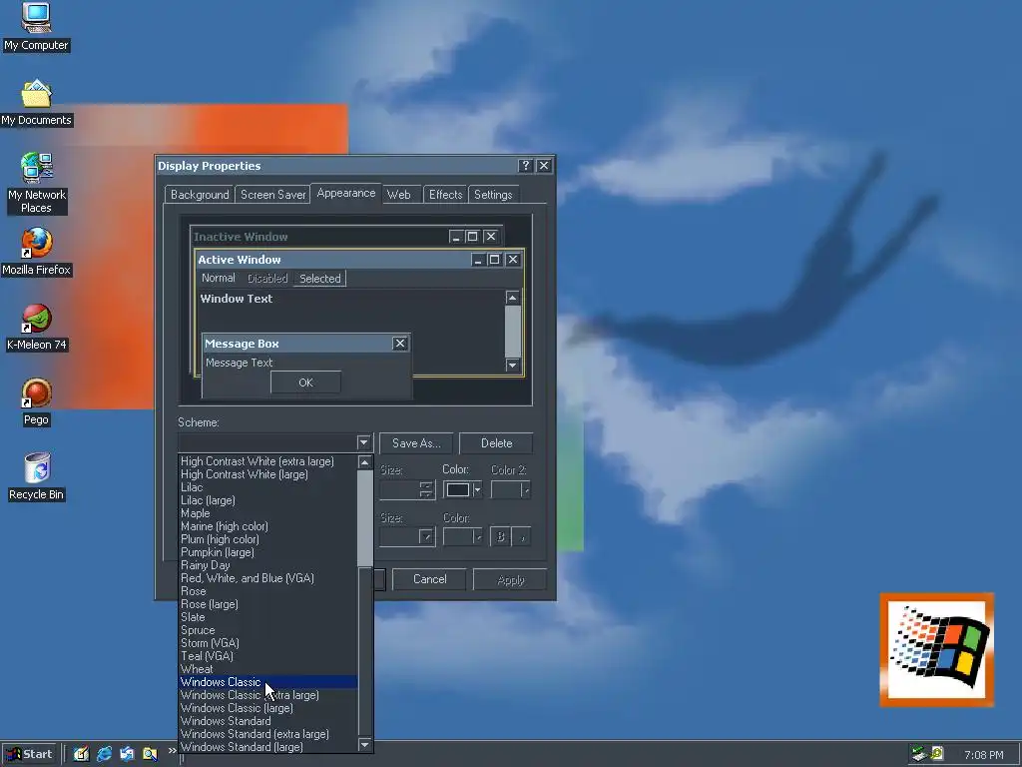The width and height of the screenshot is (1022, 767).
Task: Open the Start menu
Action: coord(29,755)
